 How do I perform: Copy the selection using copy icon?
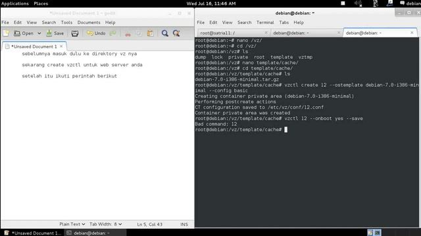[139, 33]
